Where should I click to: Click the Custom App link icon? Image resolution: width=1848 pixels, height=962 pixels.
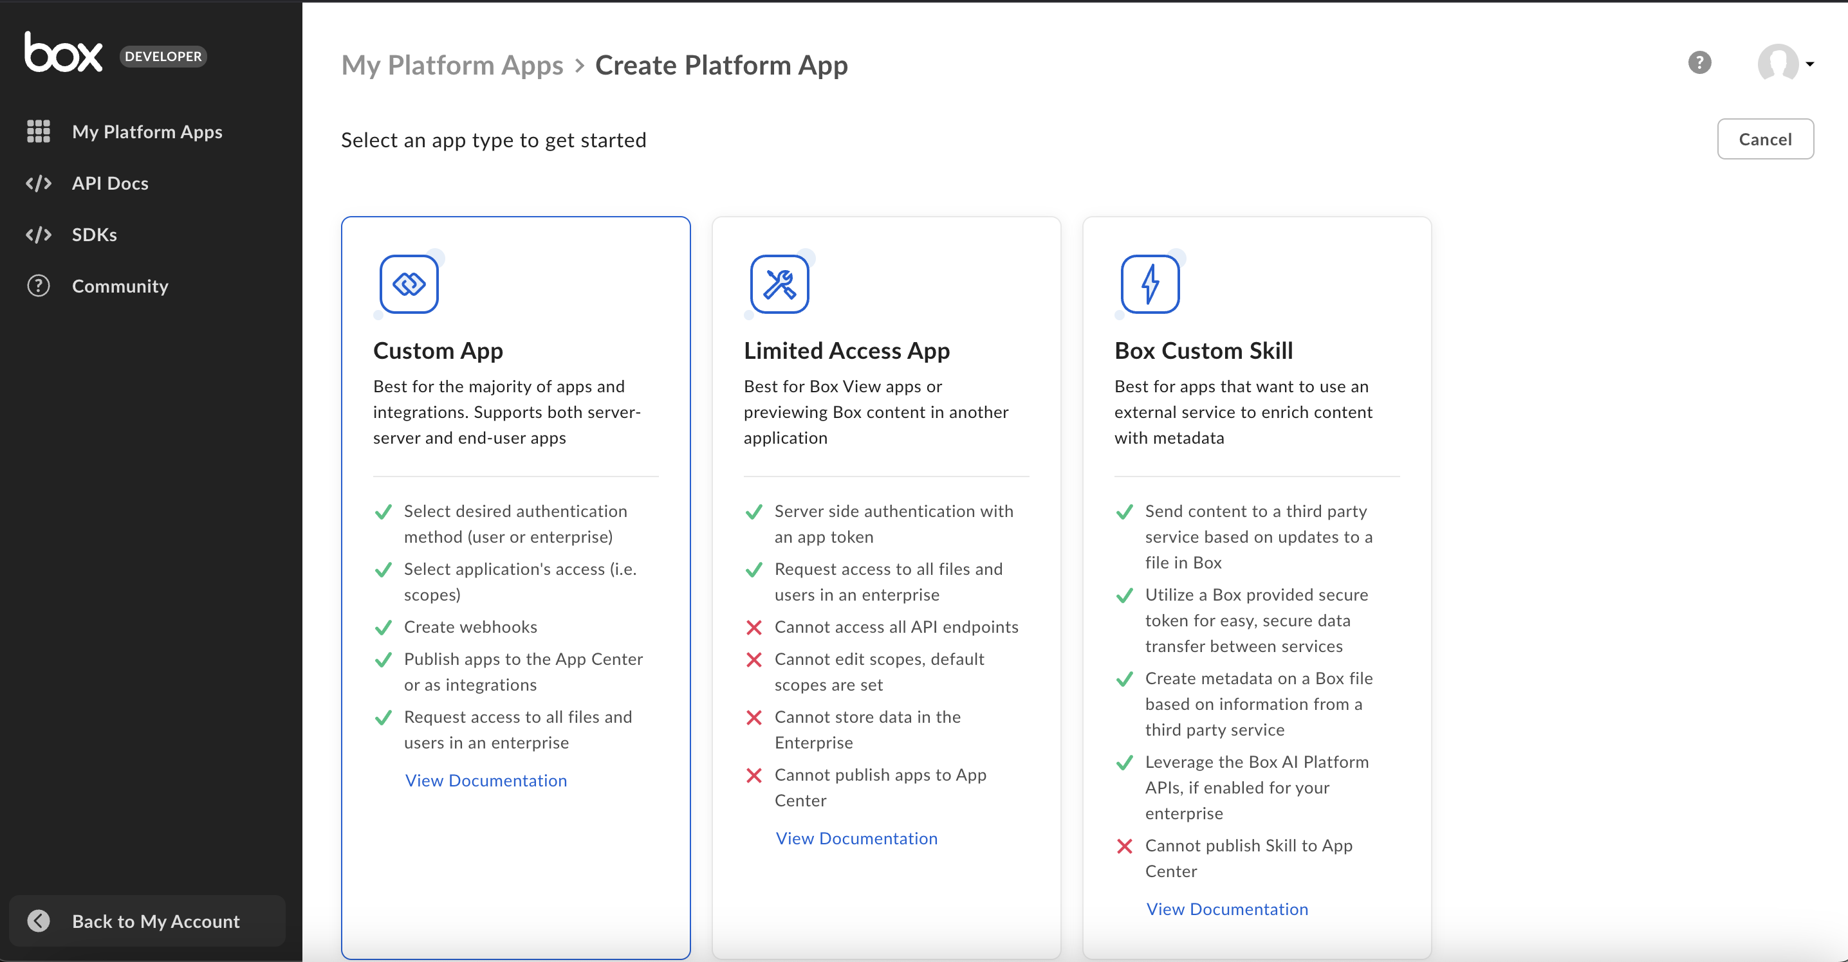[x=409, y=284]
